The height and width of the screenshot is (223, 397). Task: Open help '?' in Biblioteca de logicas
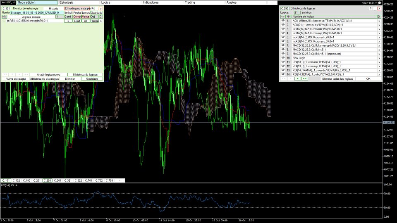371,8
